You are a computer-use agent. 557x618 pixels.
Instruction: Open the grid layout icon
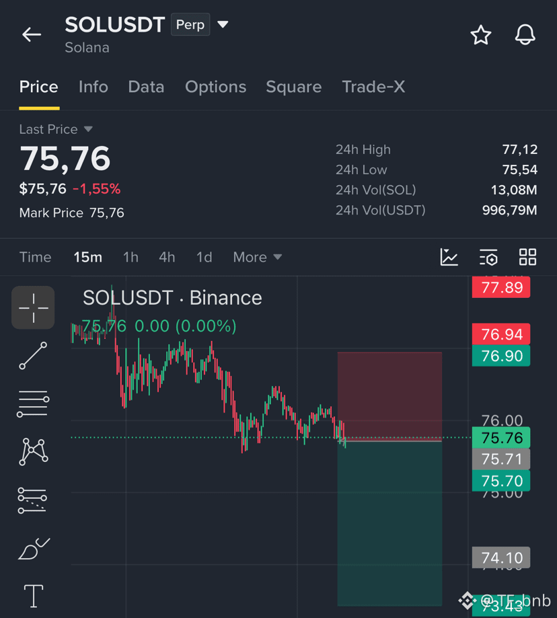click(527, 257)
